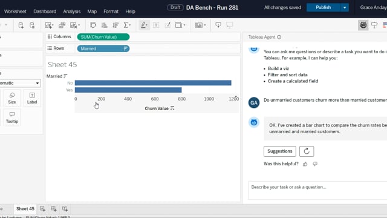Select the Sheet 45 tab
The height and width of the screenshot is (218, 387).
tap(25, 209)
